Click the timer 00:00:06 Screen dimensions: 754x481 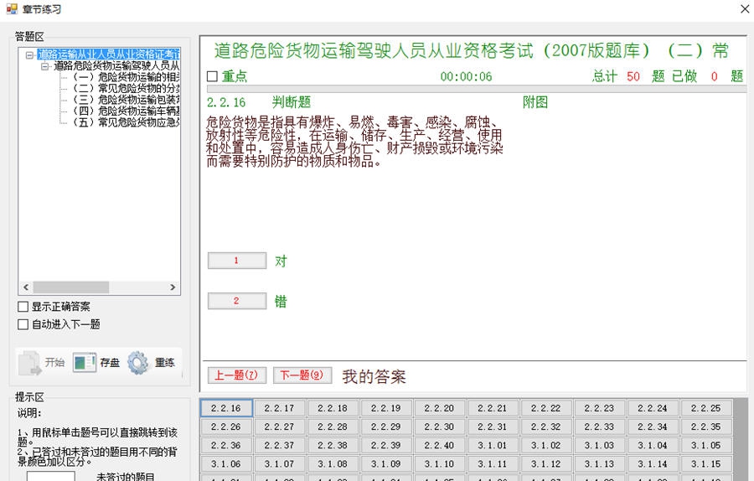tap(466, 76)
